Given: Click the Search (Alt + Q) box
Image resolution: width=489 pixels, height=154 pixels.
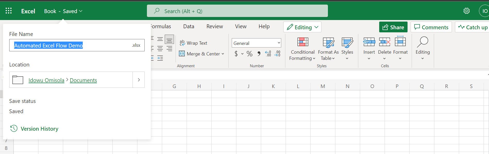Looking at the screenshot, I should 237,11.
